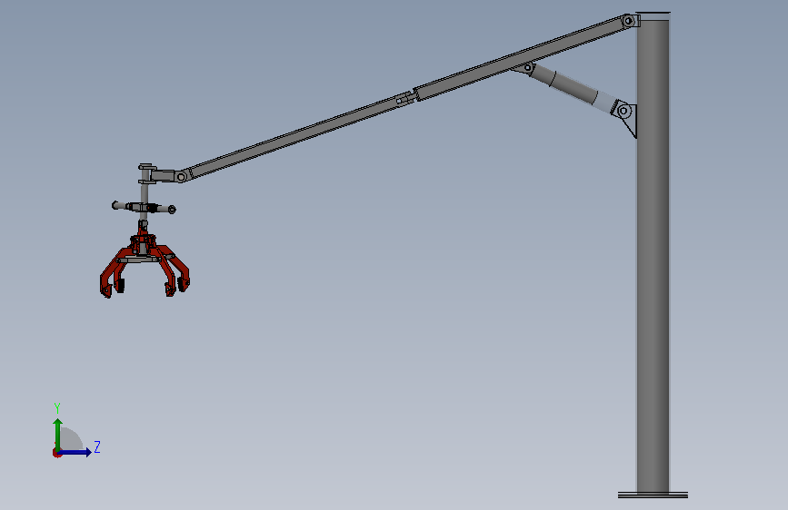The width and height of the screenshot is (788, 510).
Task: Select the pivot pin at column top
Action: pyautogui.click(x=629, y=21)
